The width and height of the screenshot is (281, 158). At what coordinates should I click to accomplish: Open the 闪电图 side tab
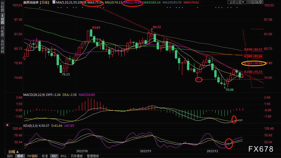[2, 31]
